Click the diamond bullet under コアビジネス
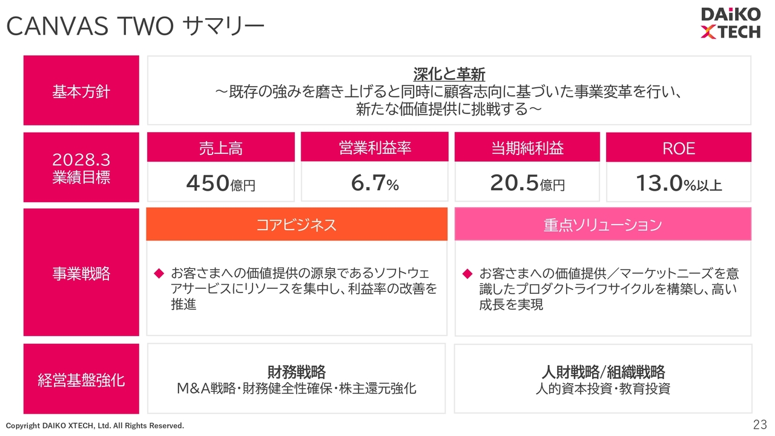 [x=160, y=274]
